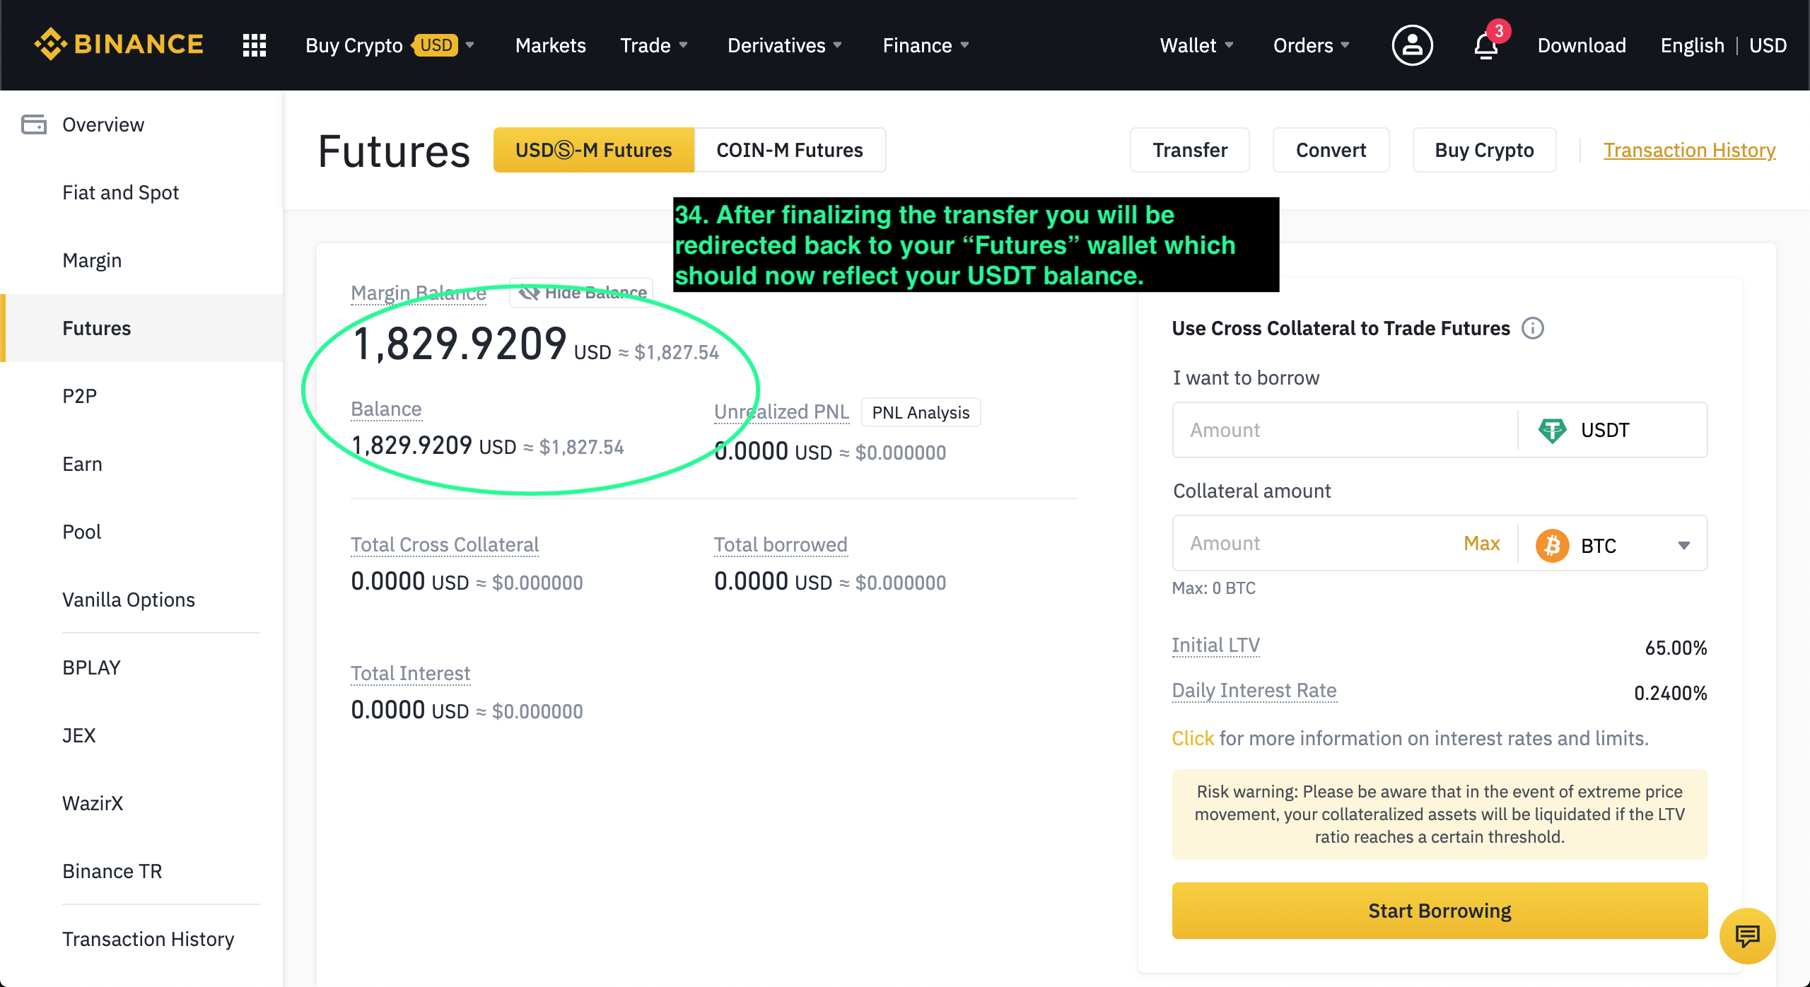Screen dimensions: 1810x987
Task: Toggle Hide Balance eye button
Action: (581, 293)
